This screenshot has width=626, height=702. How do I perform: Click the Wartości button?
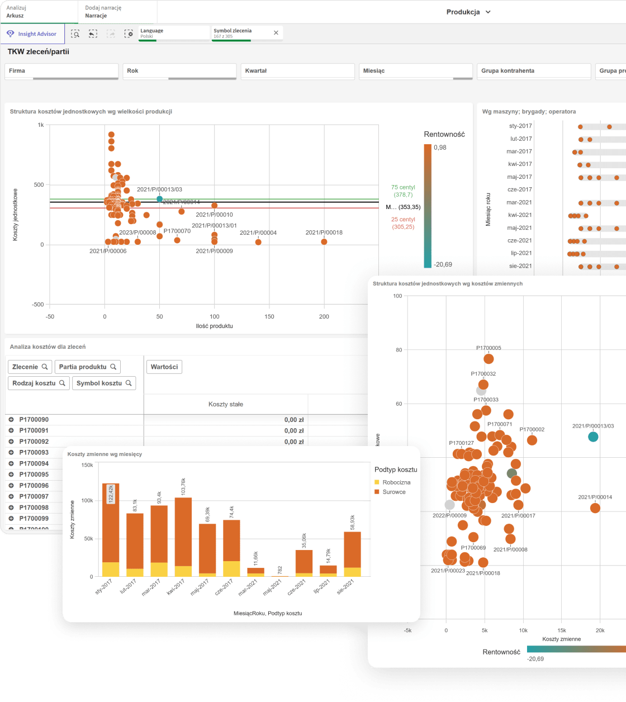click(x=164, y=367)
